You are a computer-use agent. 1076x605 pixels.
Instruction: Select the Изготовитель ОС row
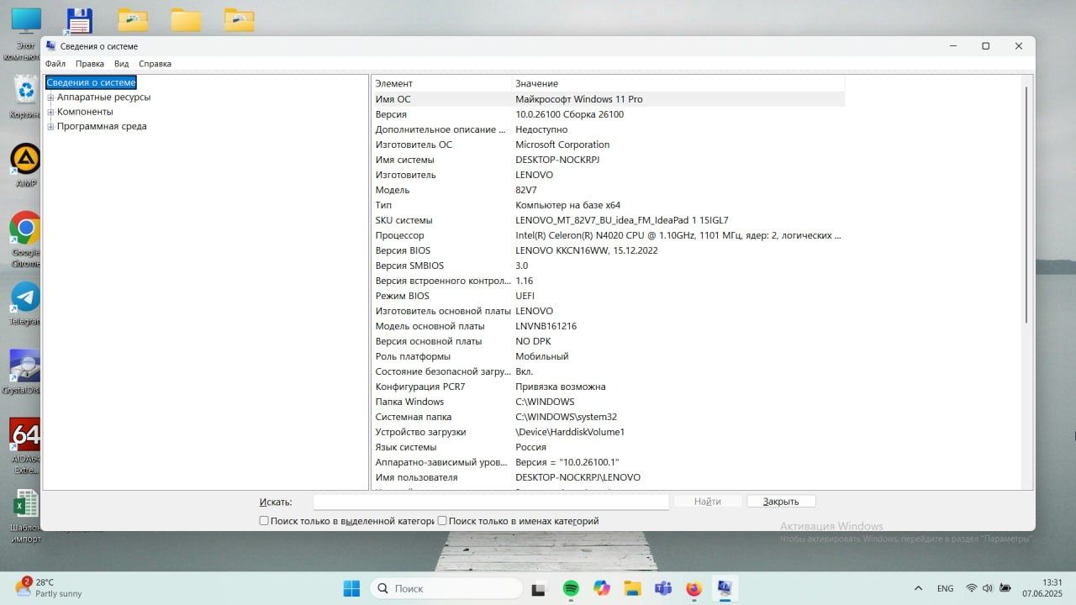pos(608,145)
